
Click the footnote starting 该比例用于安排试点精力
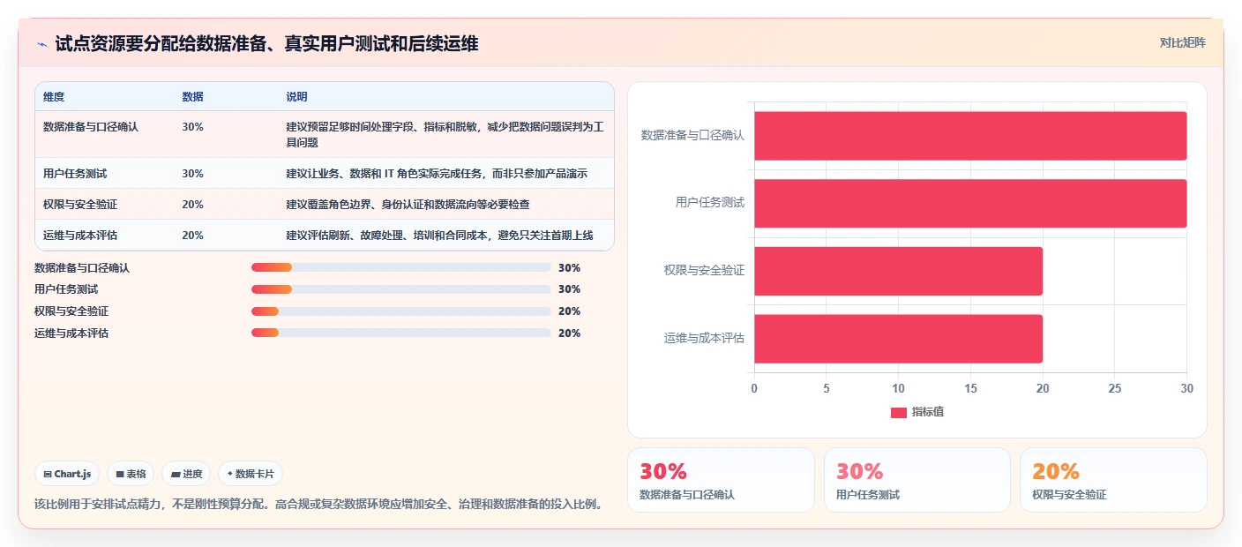pyautogui.click(x=318, y=505)
